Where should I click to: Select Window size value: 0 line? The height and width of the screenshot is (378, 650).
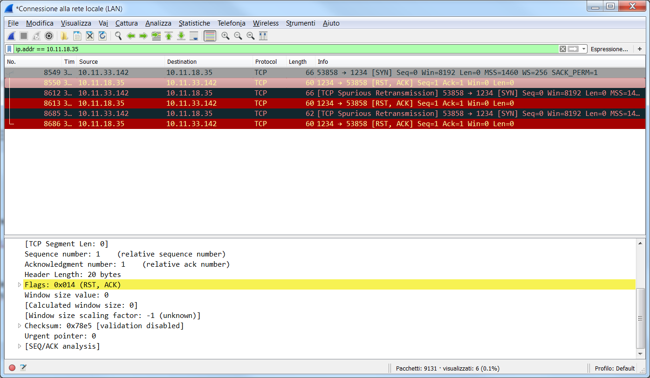(67, 295)
